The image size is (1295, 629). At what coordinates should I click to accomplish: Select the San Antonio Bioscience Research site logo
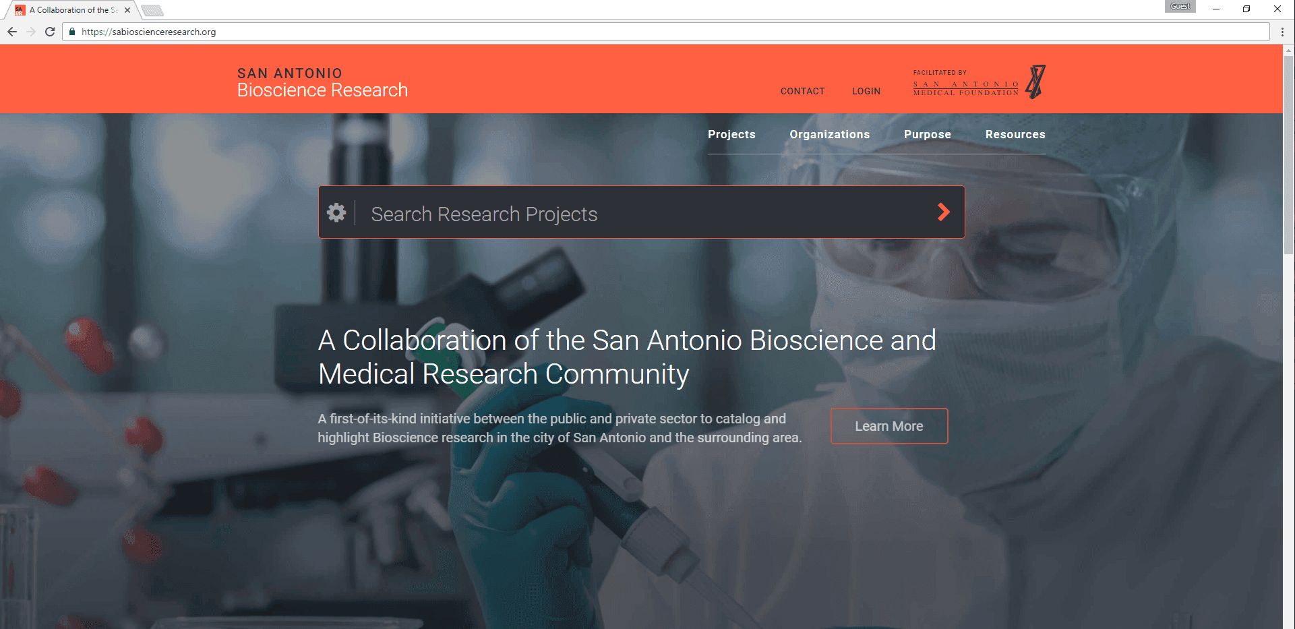point(322,82)
